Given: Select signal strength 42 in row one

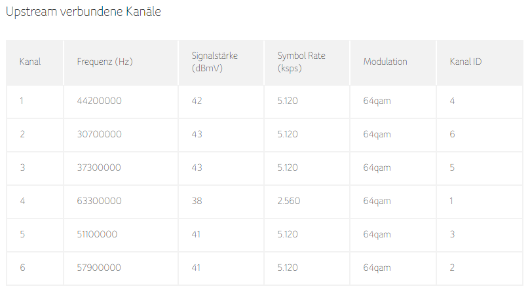Looking at the screenshot, I should (x=197, y=101).
